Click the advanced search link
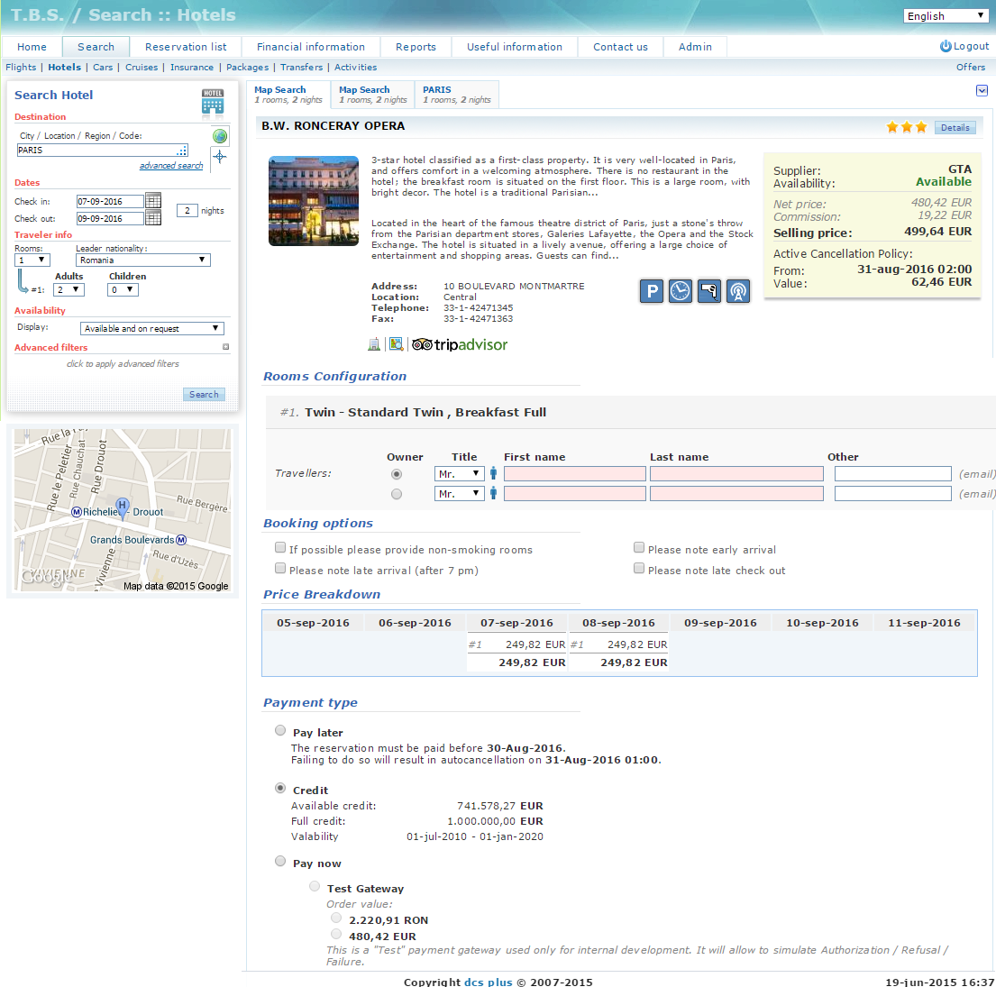This screenshot has width=996, height=987. [171, 166]
